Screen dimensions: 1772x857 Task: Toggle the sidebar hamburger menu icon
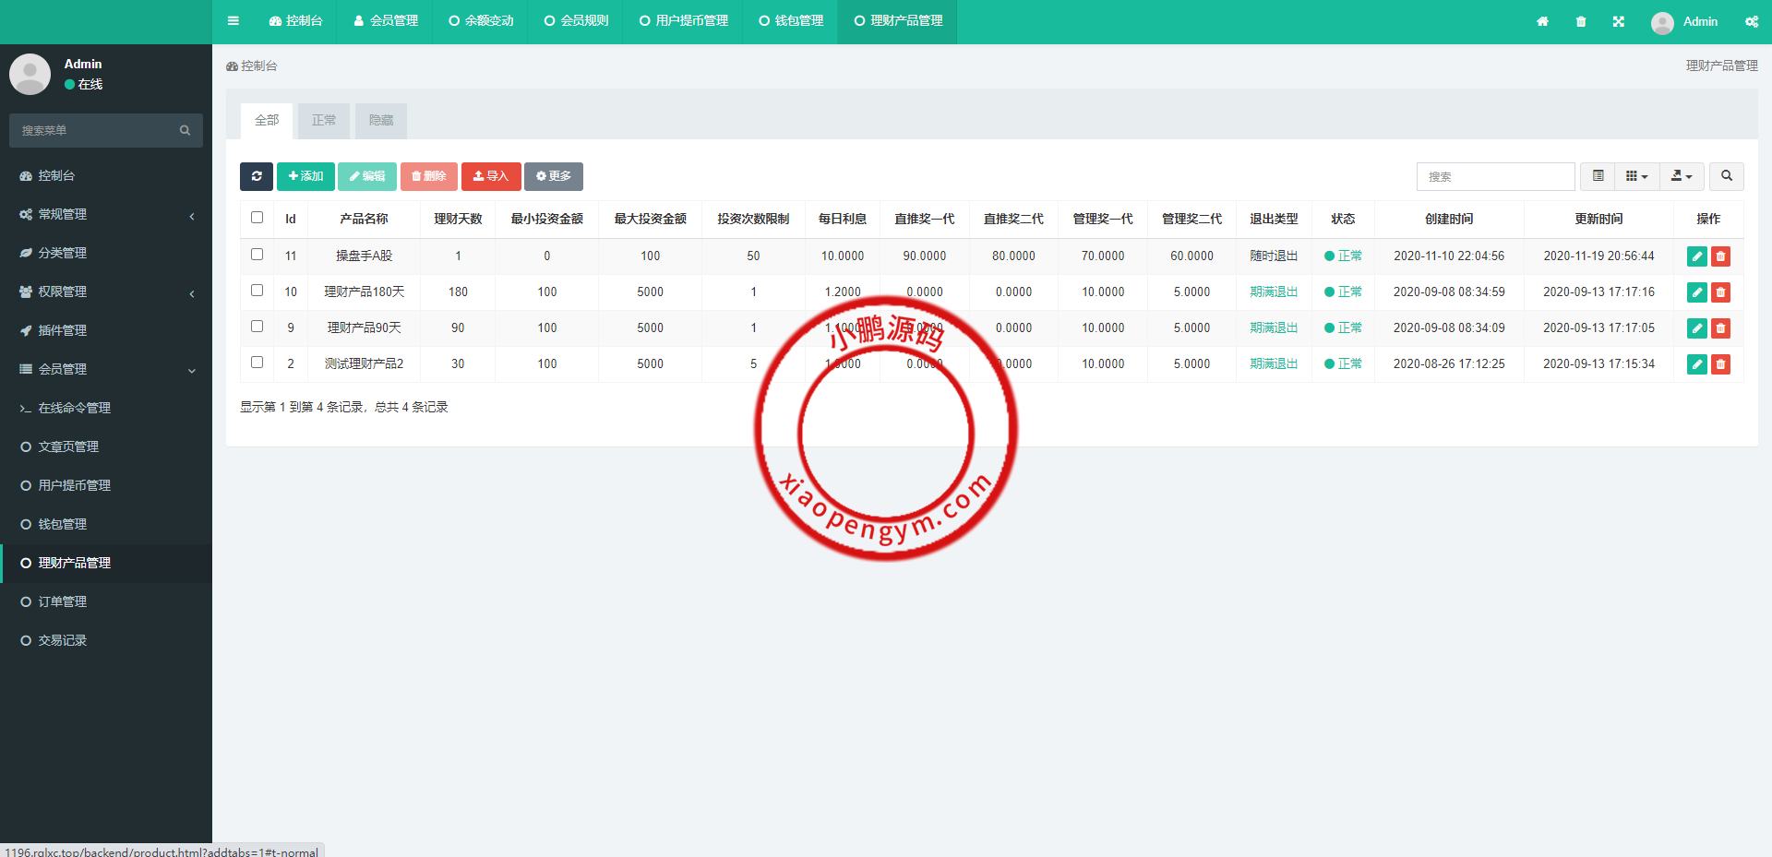[233, 21]
